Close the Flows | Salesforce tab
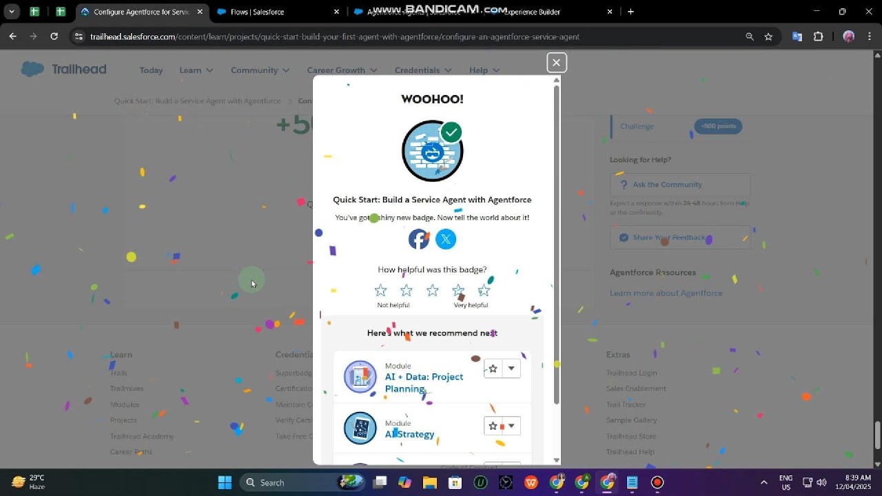This screenshot has width=882, height=496. coord(336,12)
